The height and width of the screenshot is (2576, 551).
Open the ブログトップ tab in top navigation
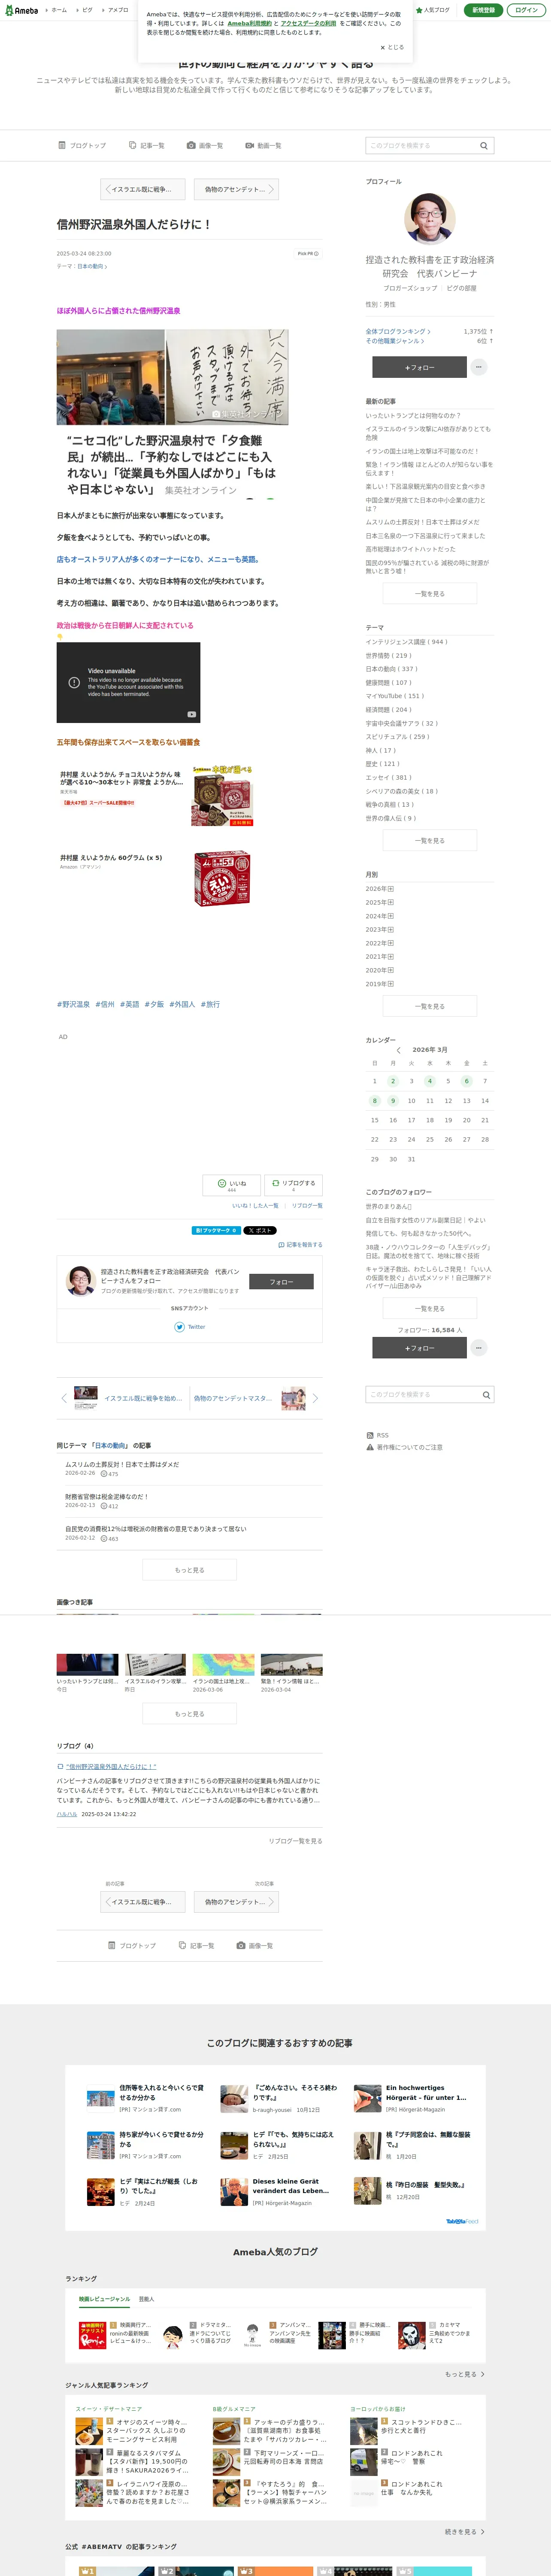(x=82, y=145)
